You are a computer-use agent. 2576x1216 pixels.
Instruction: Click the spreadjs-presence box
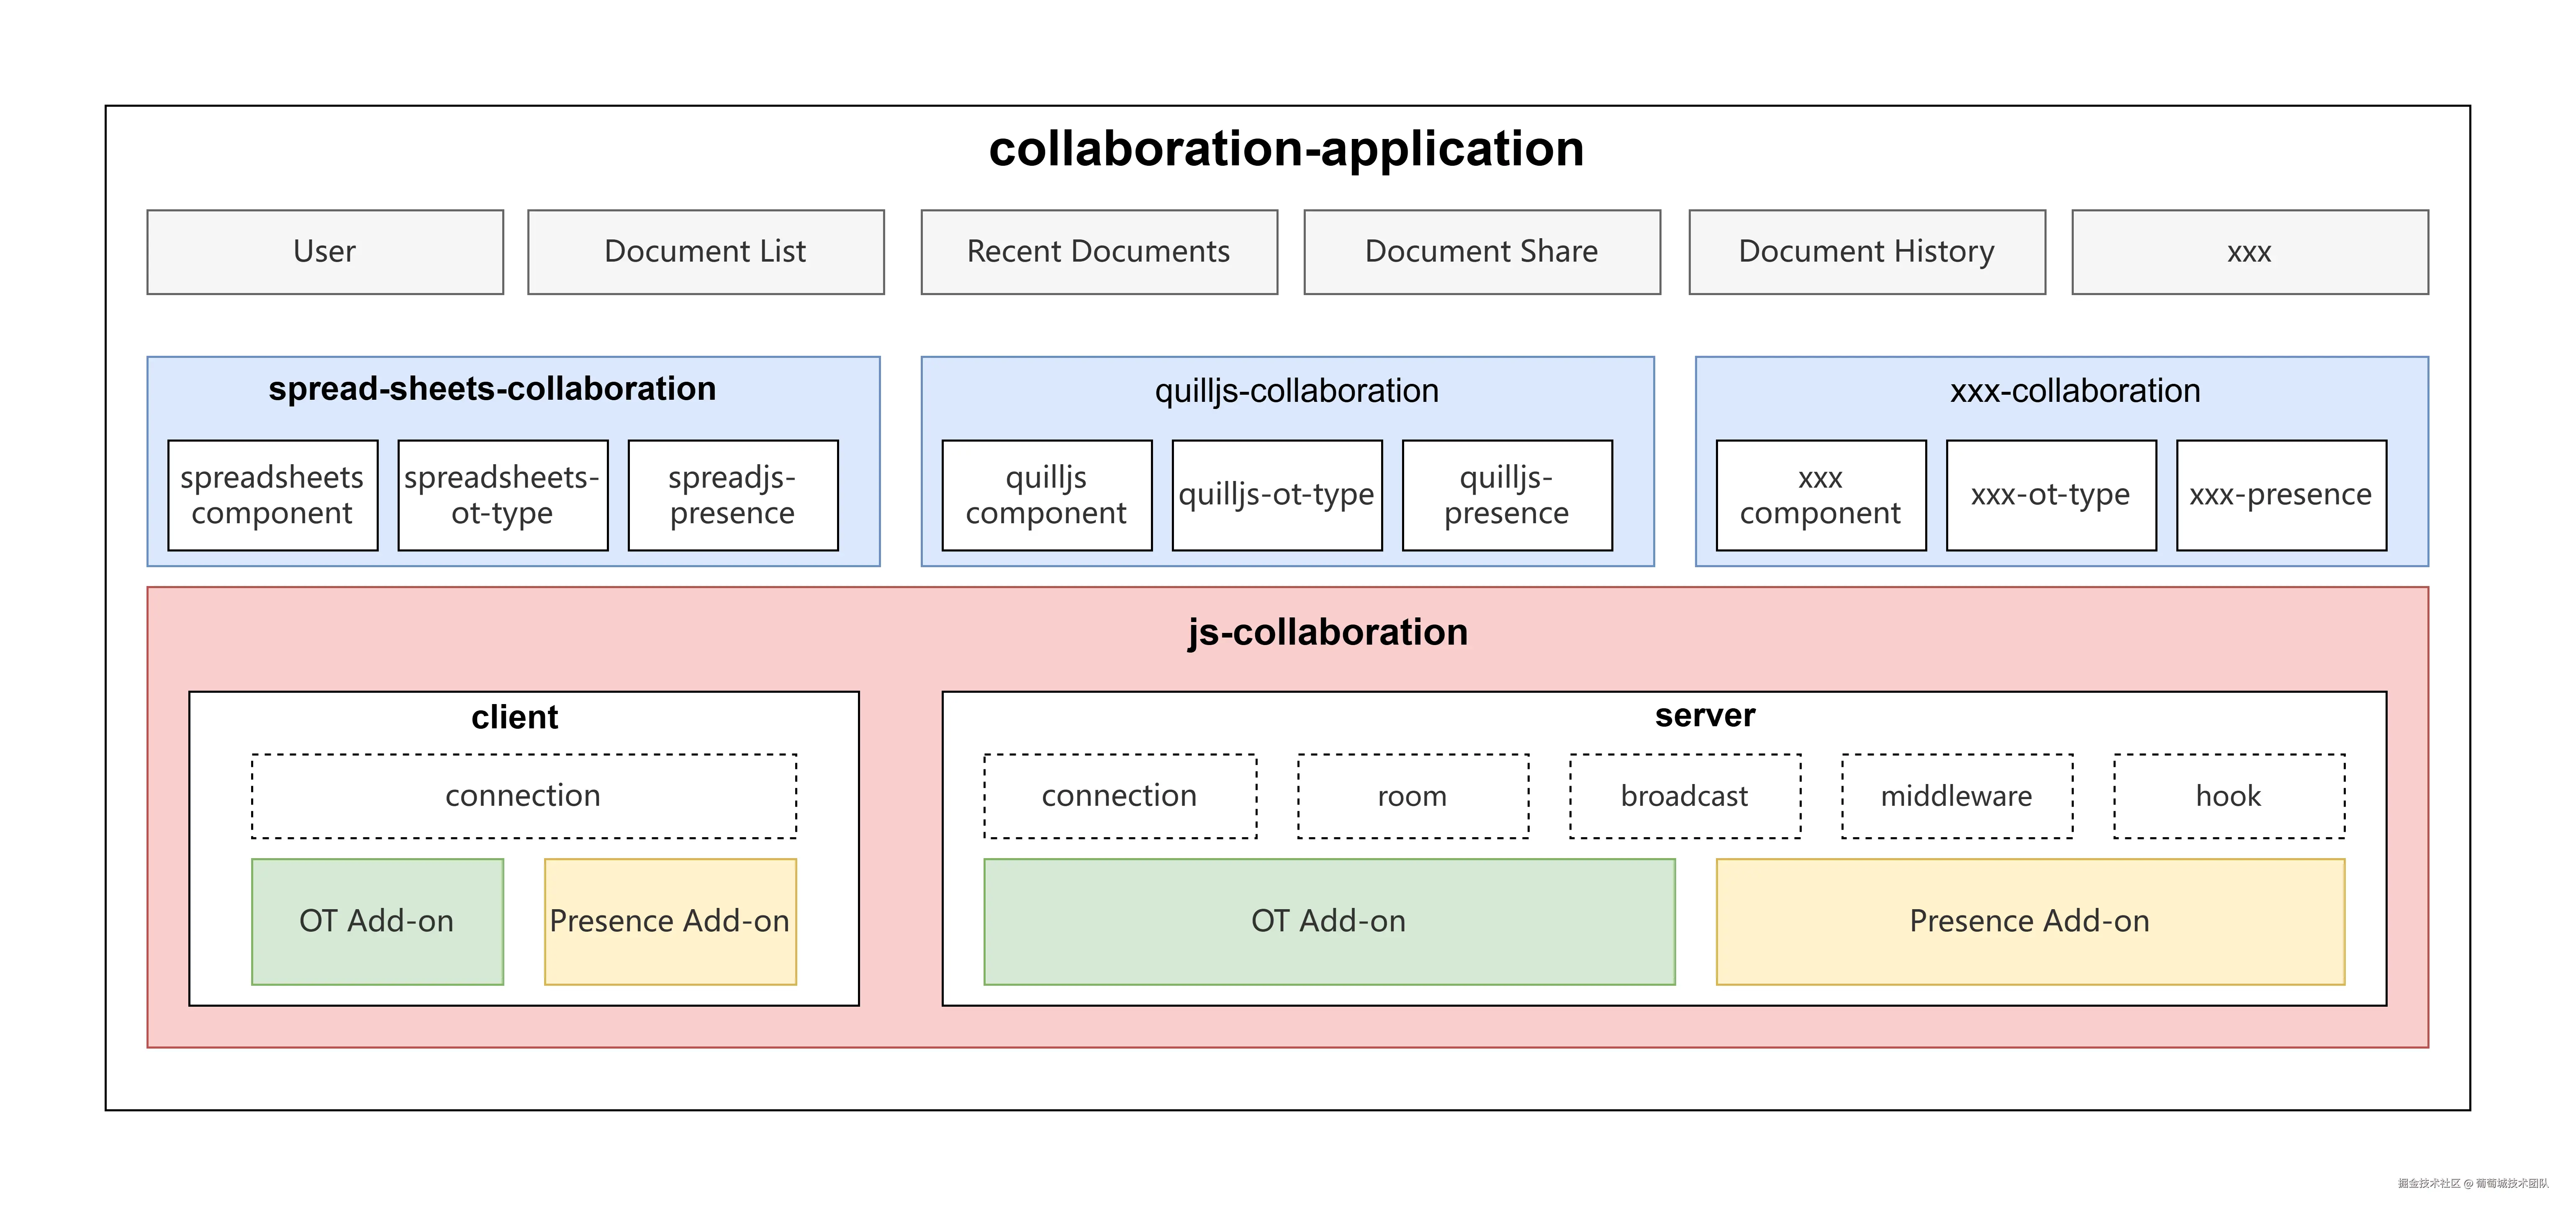coord(733,495)
